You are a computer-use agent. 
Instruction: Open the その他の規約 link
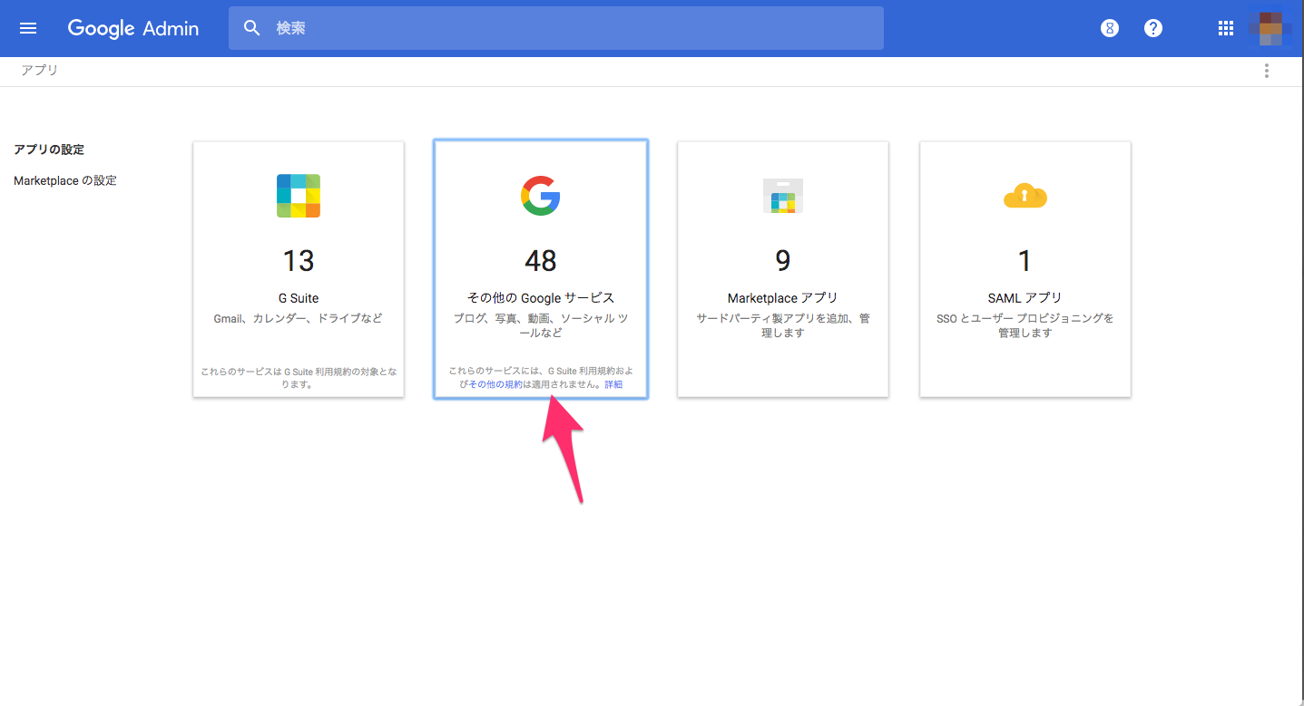[495, 384]
